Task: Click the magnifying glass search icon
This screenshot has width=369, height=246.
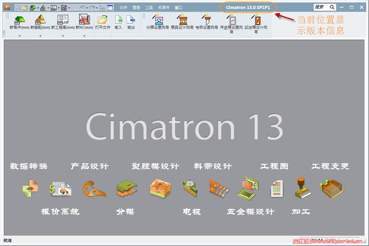Action: pos(332,7)
